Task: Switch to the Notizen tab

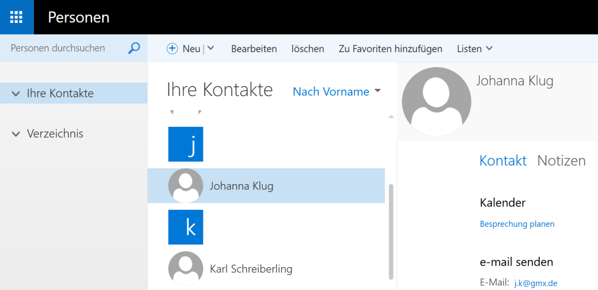Action: (x=561, y=161)
